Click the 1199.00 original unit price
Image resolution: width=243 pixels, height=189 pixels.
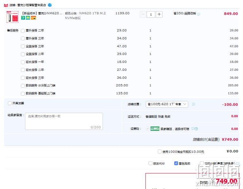122,13
